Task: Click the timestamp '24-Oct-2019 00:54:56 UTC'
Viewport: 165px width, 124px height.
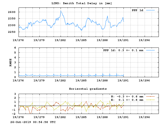Action: click(x=33, y=122)
